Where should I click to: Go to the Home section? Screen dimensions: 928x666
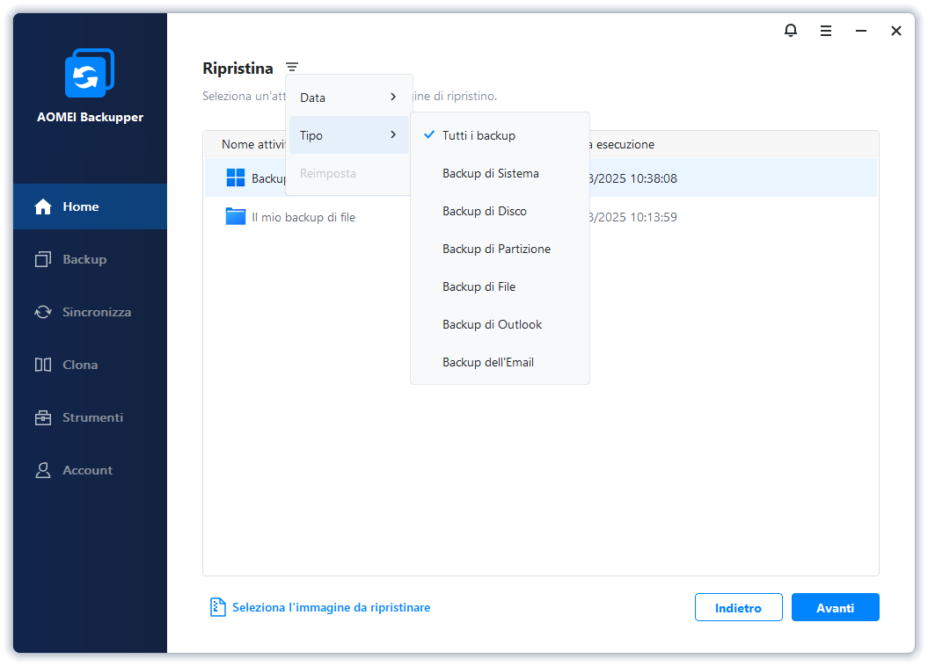(90, 206)
